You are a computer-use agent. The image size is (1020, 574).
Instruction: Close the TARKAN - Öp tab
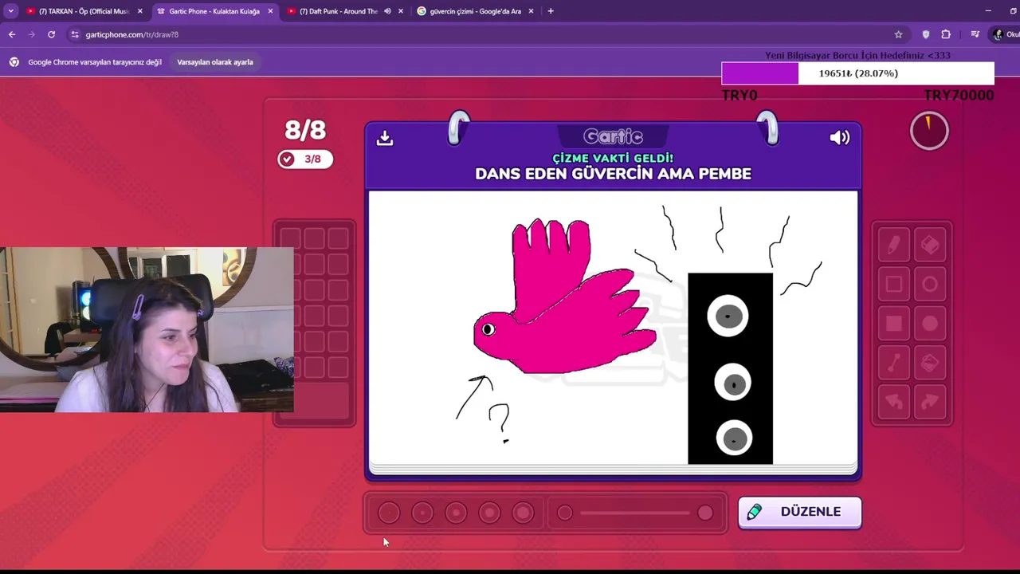139,11
